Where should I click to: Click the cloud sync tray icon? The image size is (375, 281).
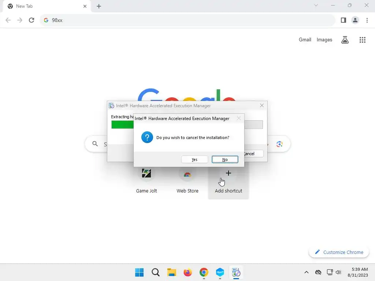pyautogui.click(x=318, y=272)
